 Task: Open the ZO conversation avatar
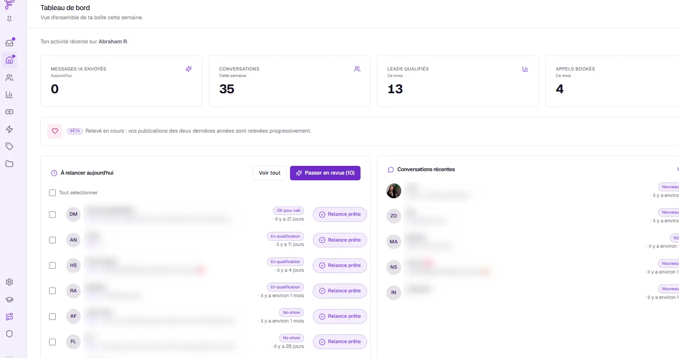coord(394,216)
